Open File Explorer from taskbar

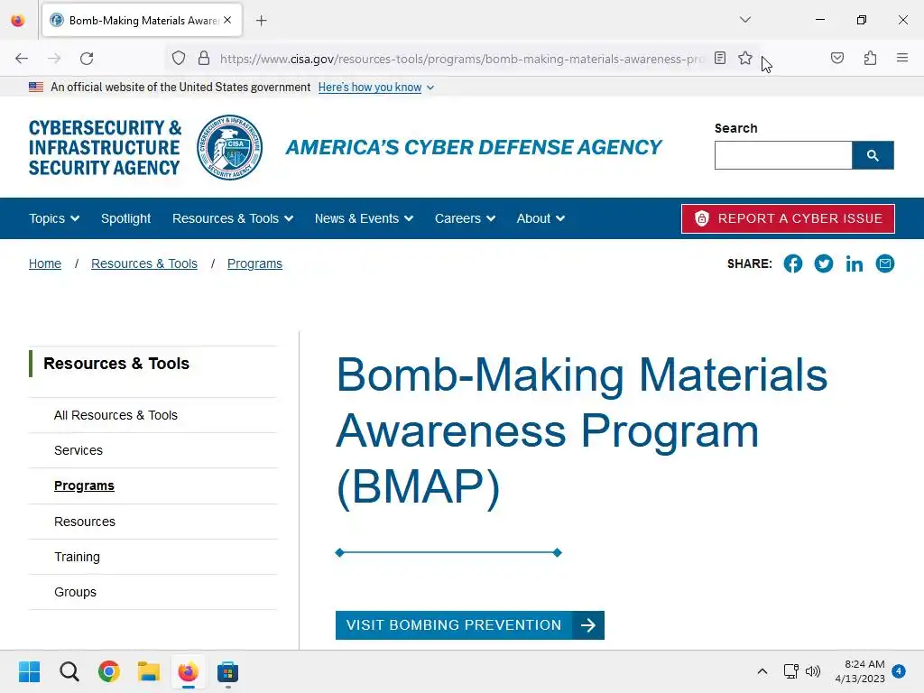click(x=149, y=671)
